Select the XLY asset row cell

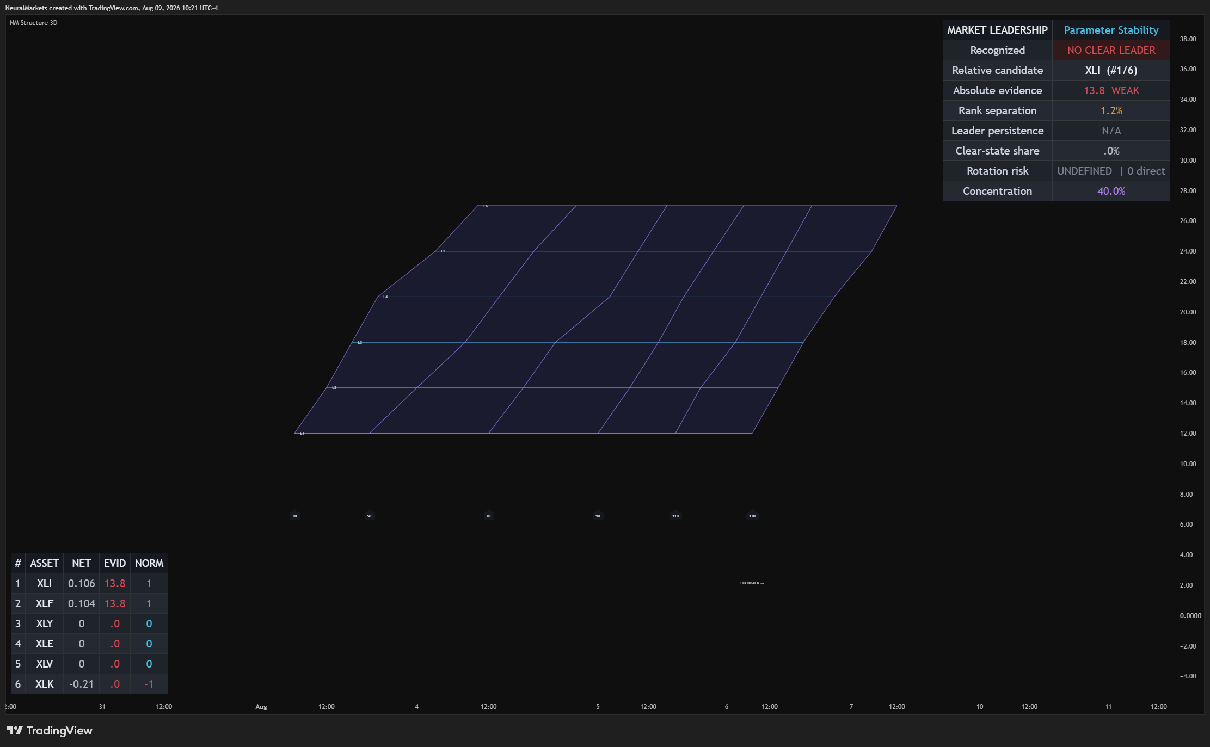click(x=44, y=623)
